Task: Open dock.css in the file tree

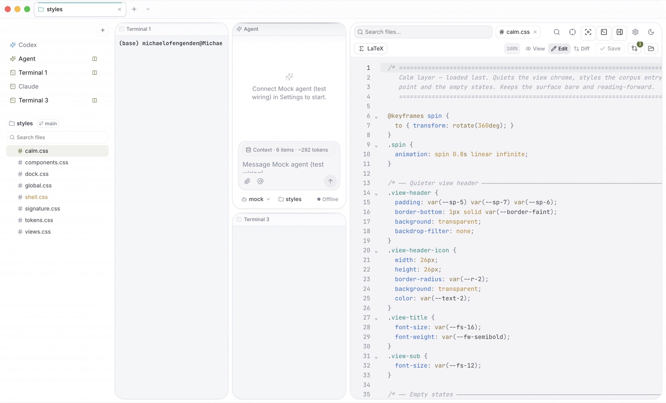Action: click(x=57, y=174)
